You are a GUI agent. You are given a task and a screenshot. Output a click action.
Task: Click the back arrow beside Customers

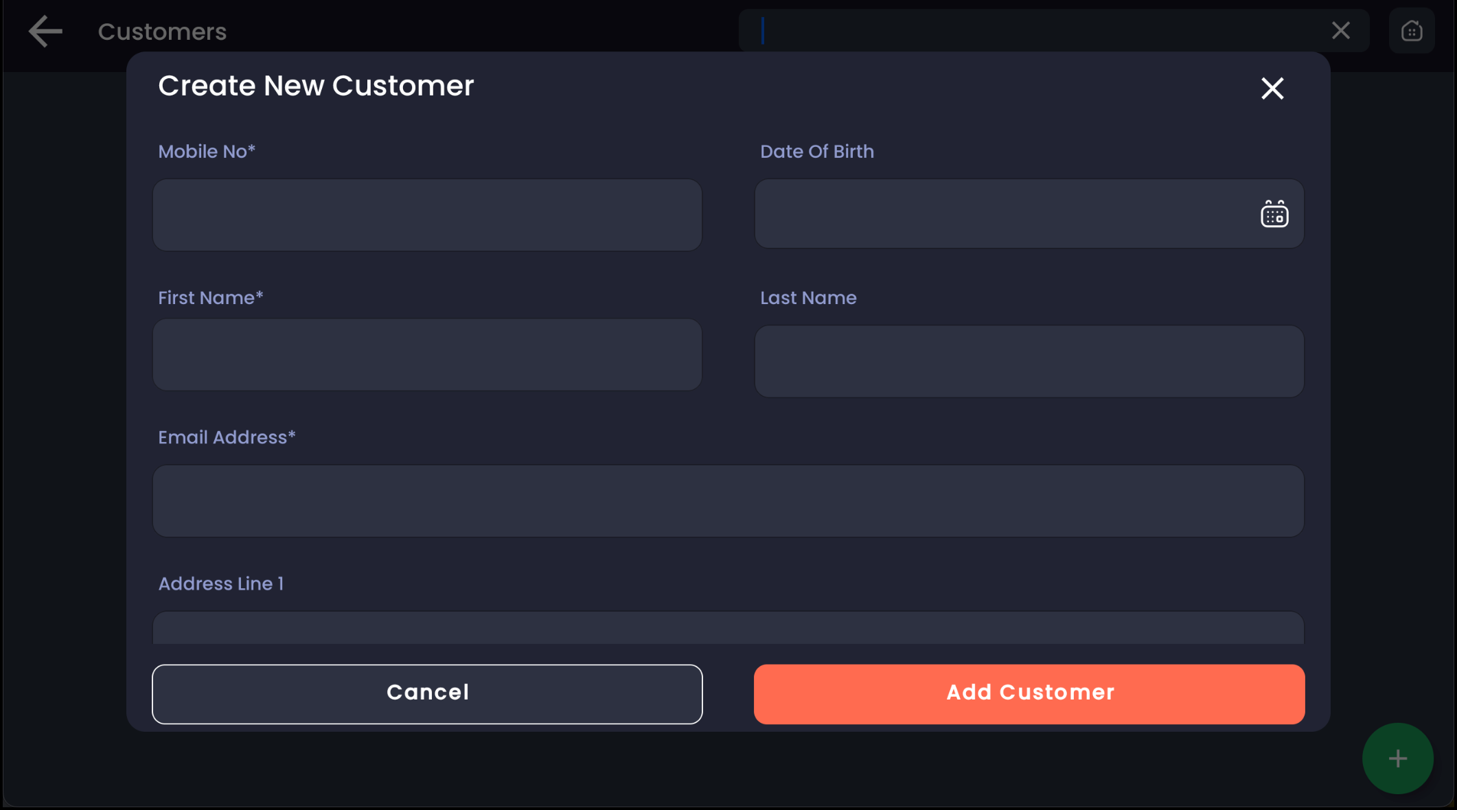(45, 32)
